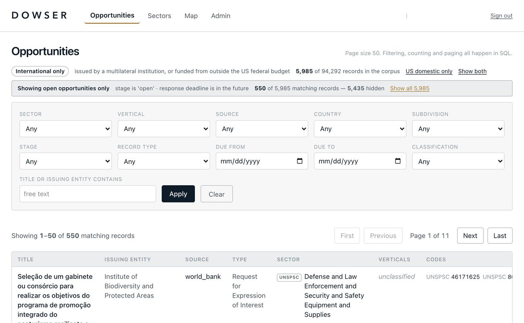Viewport: 524px width, 323px height.
Task: Expand the Subdivision dropdown
Action: [x=458, y=129]
